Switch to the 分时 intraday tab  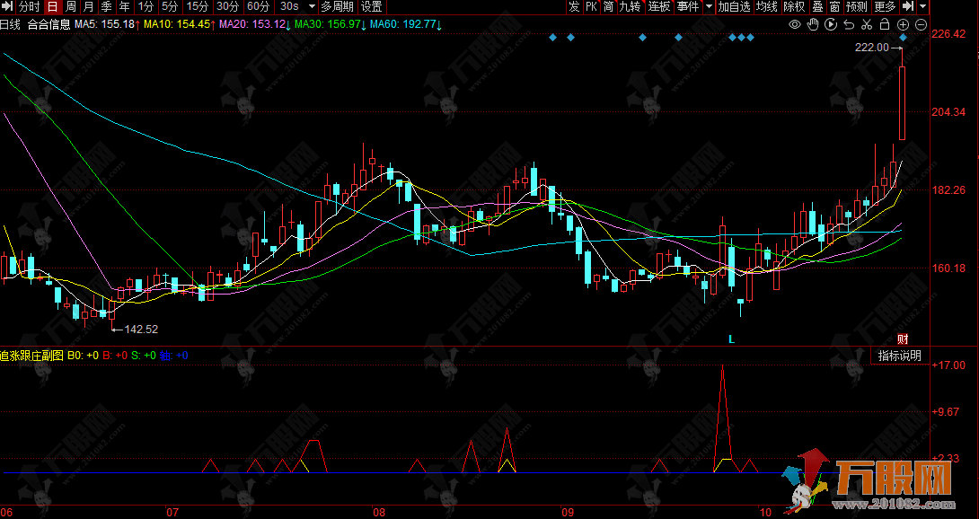pyautogui.click(x=29, y=7)
